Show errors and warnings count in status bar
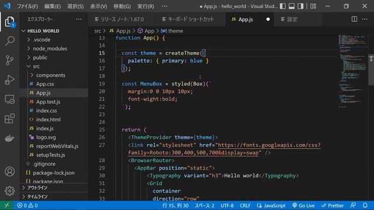 pyautogui.click(x=27, y=205)
